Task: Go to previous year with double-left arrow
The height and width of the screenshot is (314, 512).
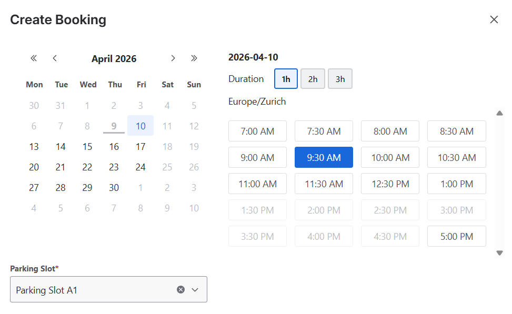Action: [x=34, y=58]
